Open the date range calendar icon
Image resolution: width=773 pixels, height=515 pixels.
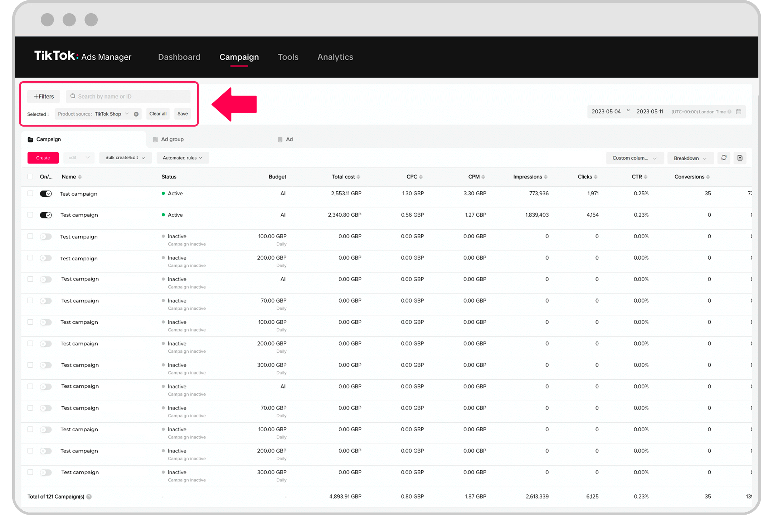click(738, 112)
